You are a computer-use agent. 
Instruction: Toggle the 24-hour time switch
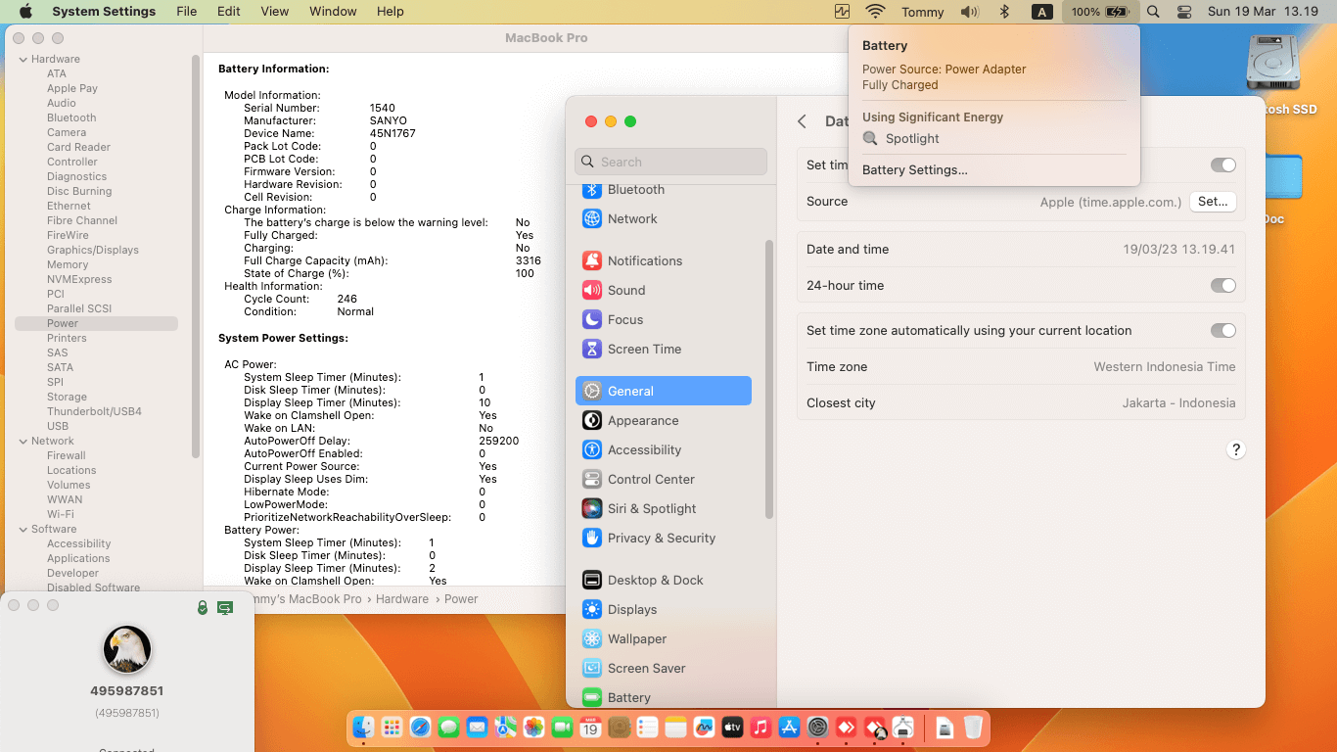point(1222,285)
